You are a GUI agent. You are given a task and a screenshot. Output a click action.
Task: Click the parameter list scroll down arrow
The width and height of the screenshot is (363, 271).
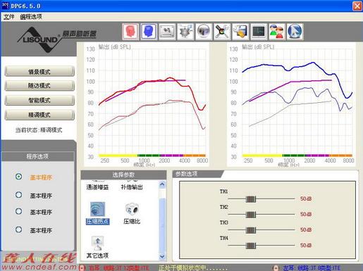(162, 257)
